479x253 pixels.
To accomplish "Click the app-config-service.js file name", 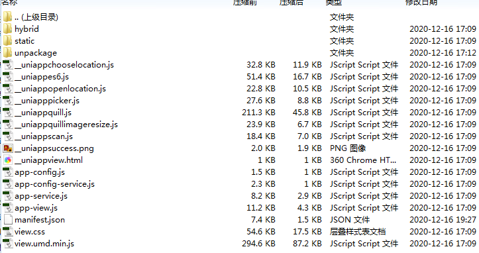I will [x=55, y=184].
